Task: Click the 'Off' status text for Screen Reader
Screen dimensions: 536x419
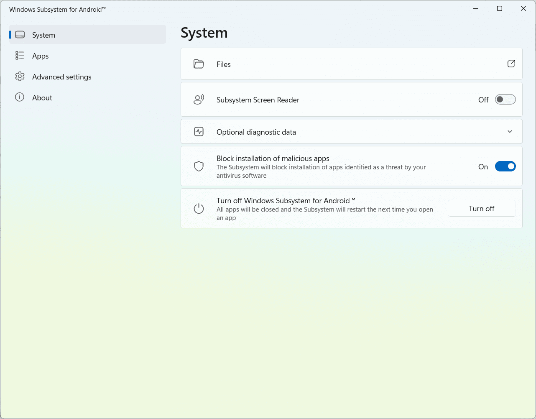Action: (x=483, y=100)
